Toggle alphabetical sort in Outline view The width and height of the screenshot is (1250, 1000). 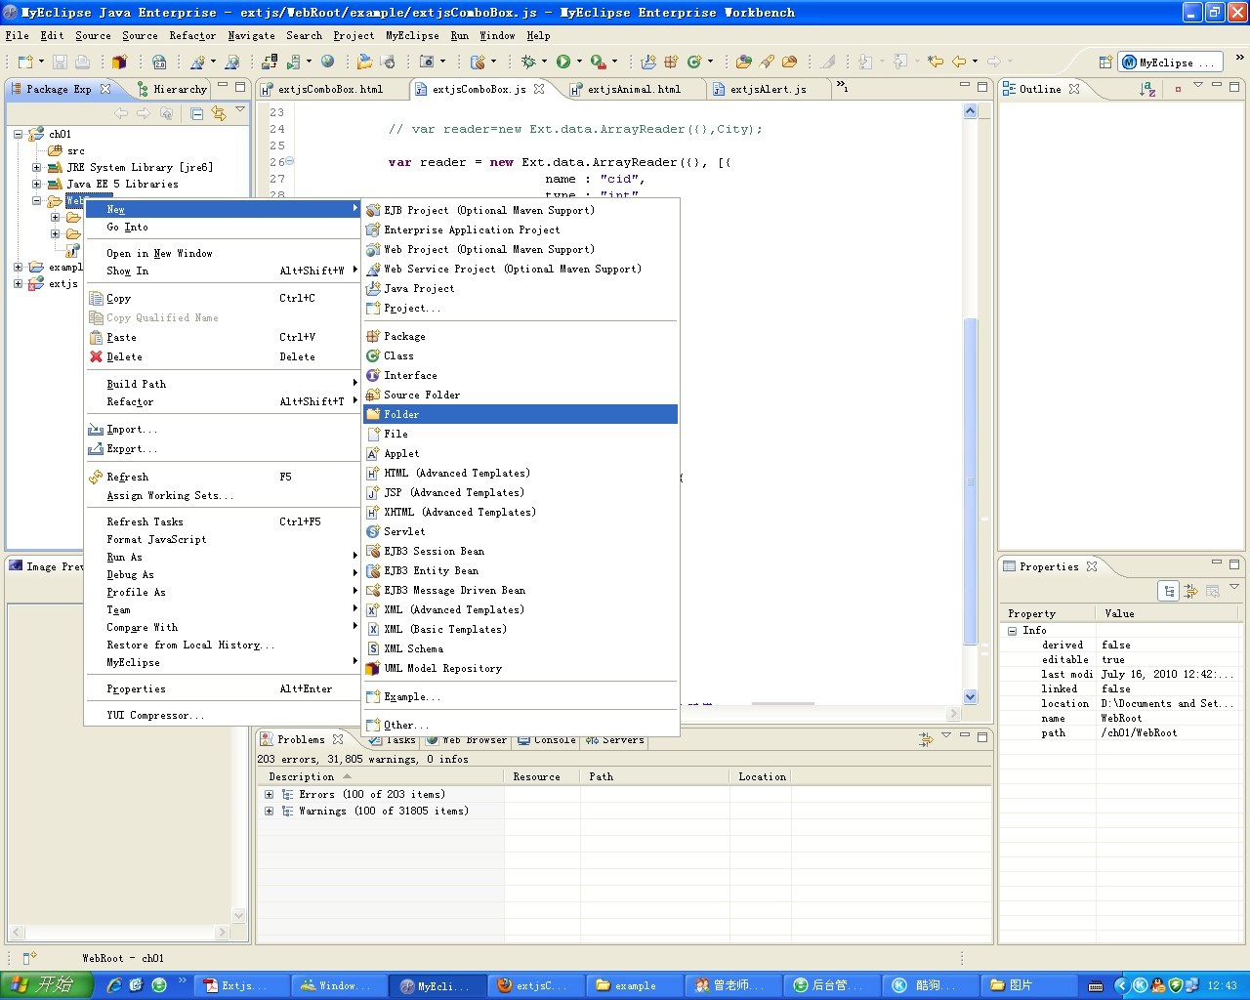[1147, 89]
